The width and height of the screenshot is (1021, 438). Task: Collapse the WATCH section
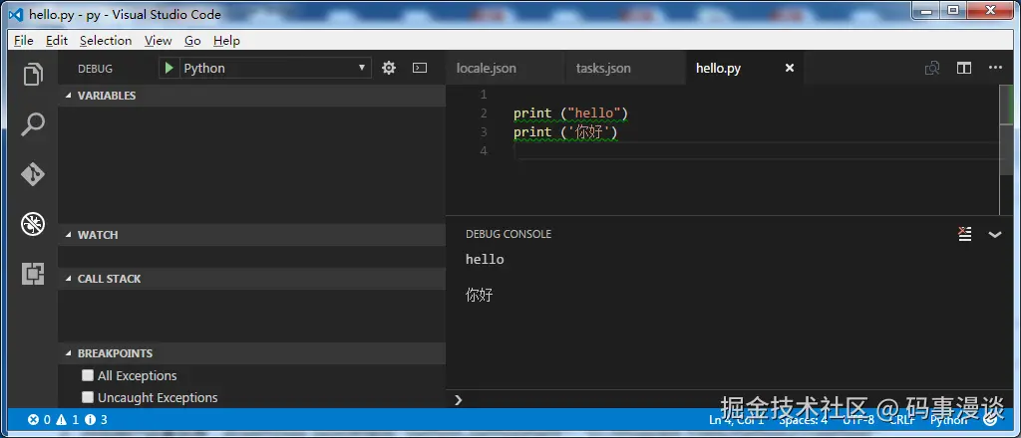point(252,235)
